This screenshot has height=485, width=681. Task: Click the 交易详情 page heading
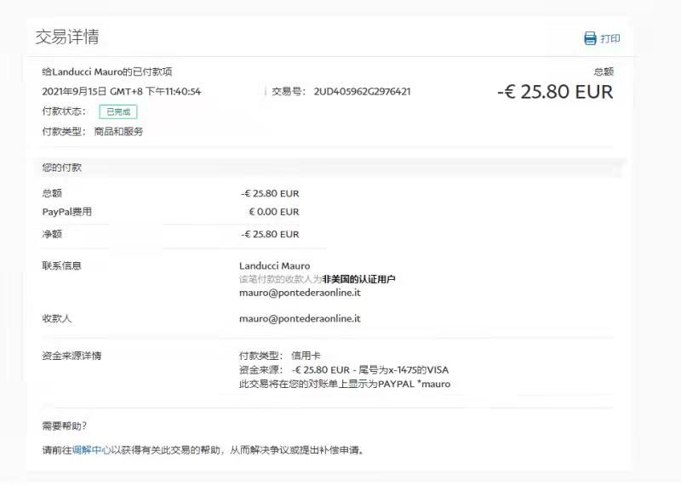click(66, 37)
